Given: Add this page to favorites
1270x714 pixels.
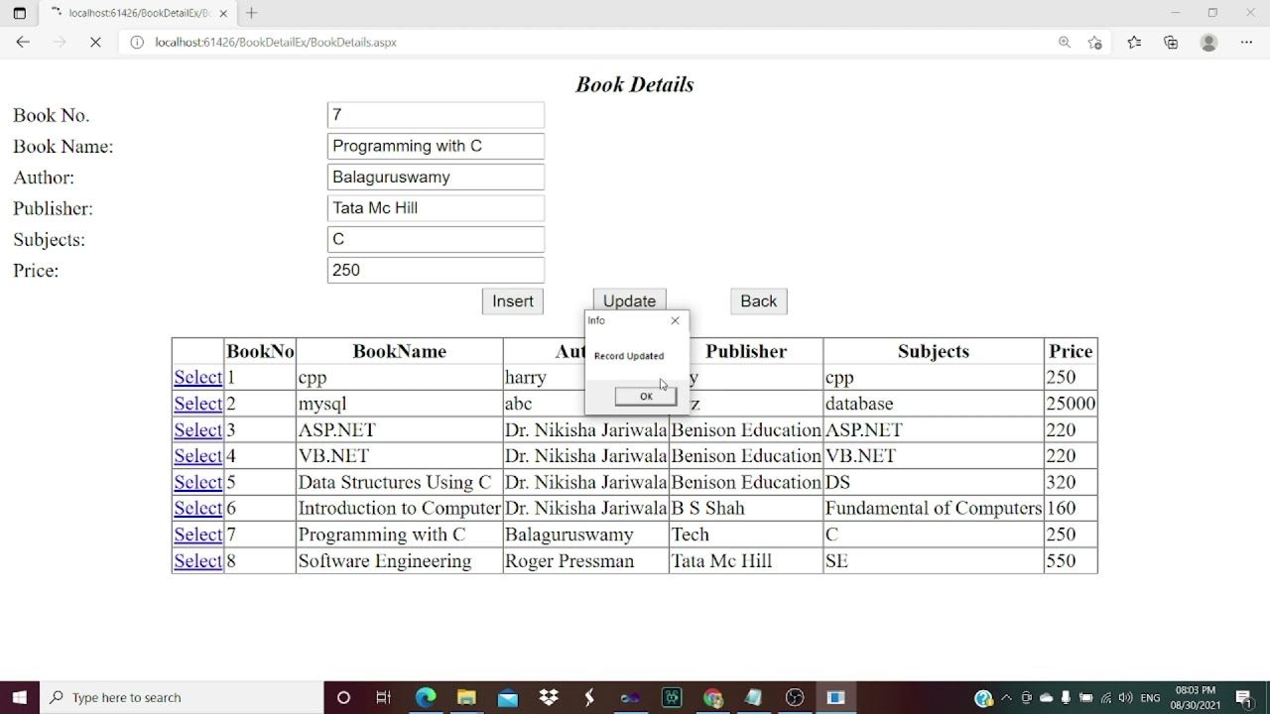Looking at the screenshot, I should tap(1095, 43).
